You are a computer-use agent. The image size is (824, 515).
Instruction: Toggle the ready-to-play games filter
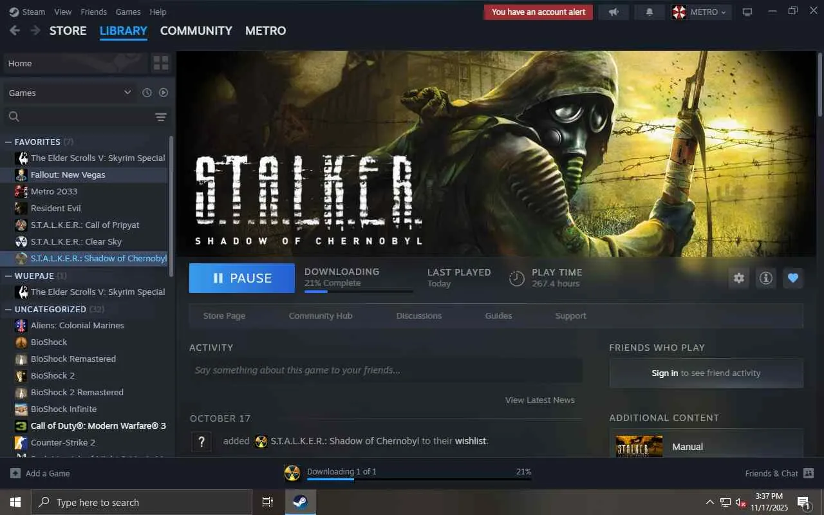click(164, 93)
